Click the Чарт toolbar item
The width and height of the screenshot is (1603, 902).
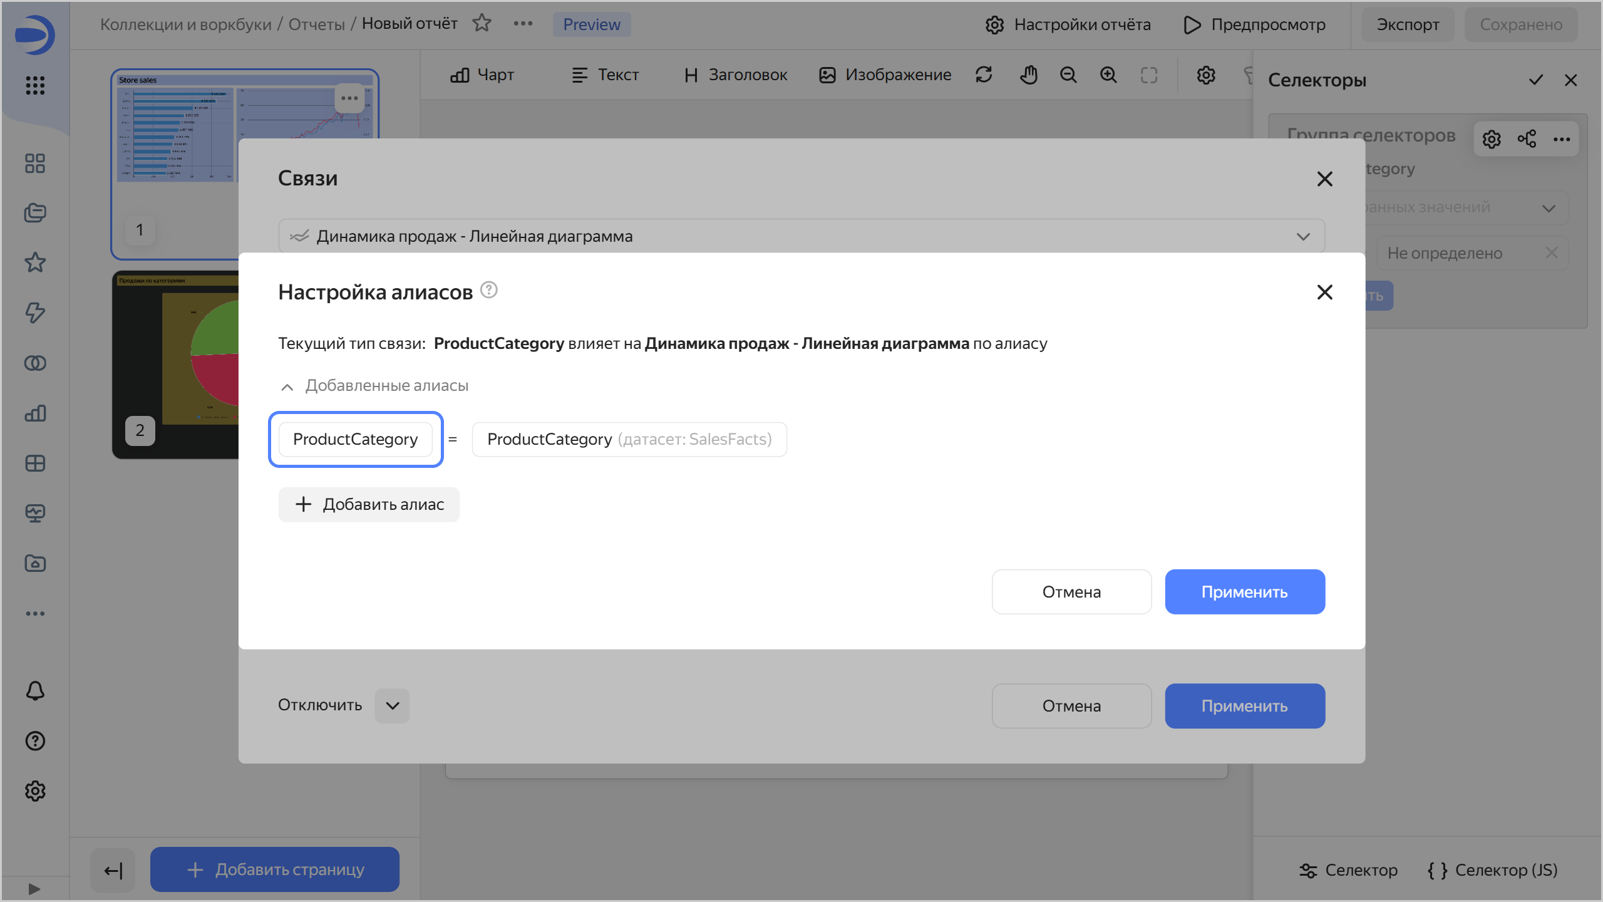[482, 75]
